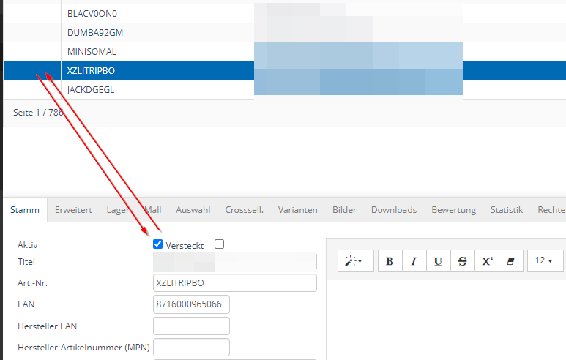The height and width of the screenshot is (360, 566).
Task: Click the EAN input field
Action: click(191, 304)
